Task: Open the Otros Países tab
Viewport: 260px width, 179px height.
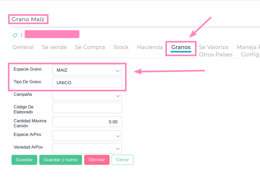Action: [215, 55]
